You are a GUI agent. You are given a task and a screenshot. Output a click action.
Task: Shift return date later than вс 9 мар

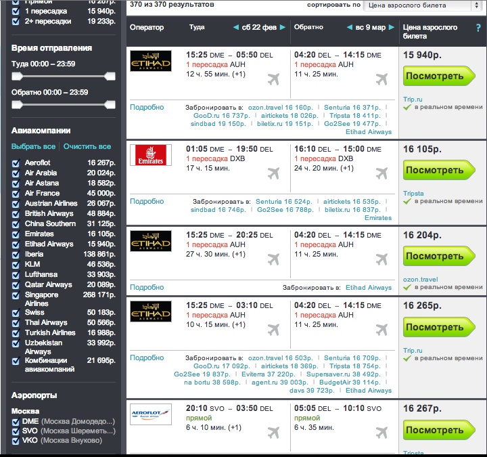coord(392,28)
